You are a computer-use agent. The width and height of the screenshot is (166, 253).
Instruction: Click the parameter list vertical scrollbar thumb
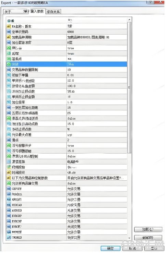pyautogui.click(x=129, y=87)
